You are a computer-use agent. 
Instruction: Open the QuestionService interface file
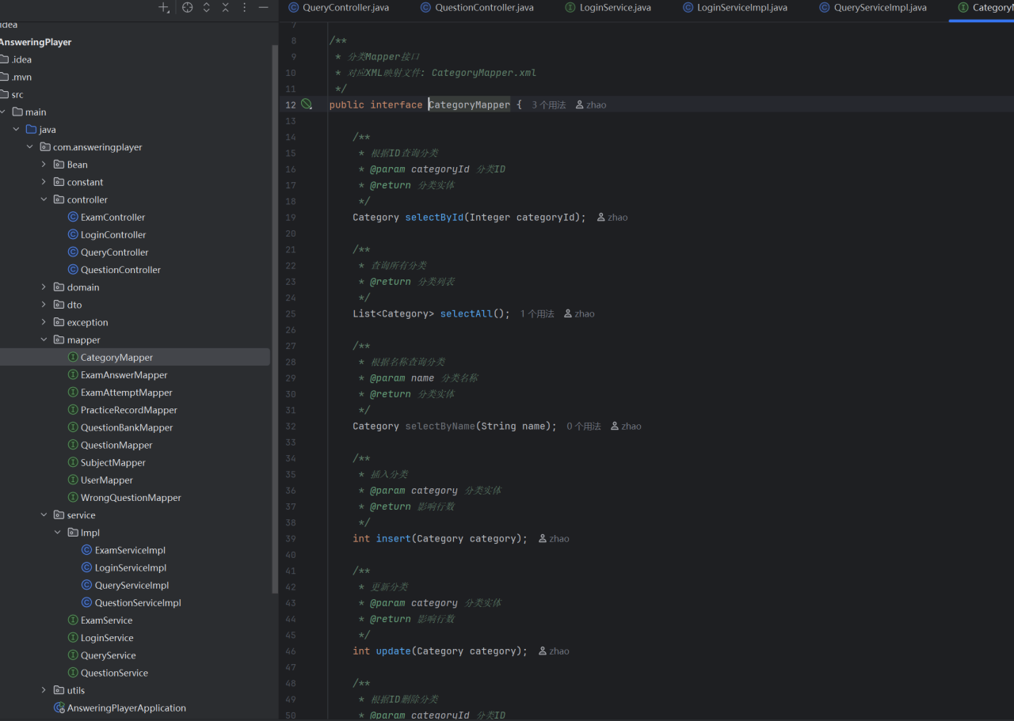114,673
